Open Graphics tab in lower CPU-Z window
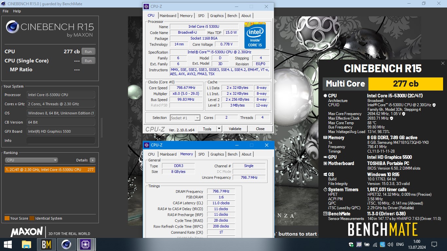The height and width of the screenshot is (251, 447). (217, 154)
